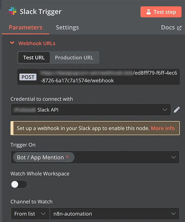
Task: Collapse the Webhook URLs section
Action: click(x=12, y=43)
